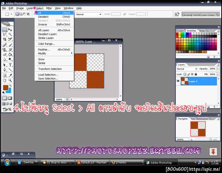Open the Navigator panel flyout menu
The width and height of the screenshot is (222, 173).
tap(218, 119)
